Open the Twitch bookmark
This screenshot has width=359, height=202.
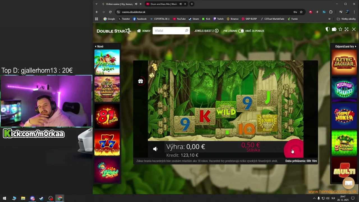(x=218, y=19)
